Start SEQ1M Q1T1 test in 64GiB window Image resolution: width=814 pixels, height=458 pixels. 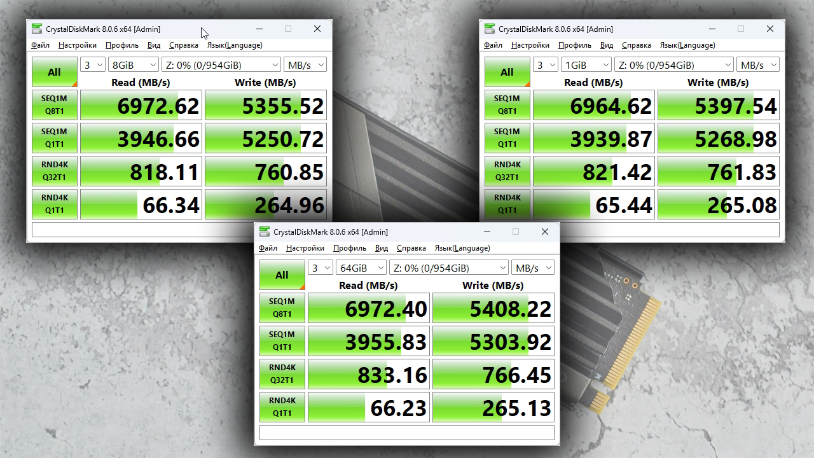point(282,341)
